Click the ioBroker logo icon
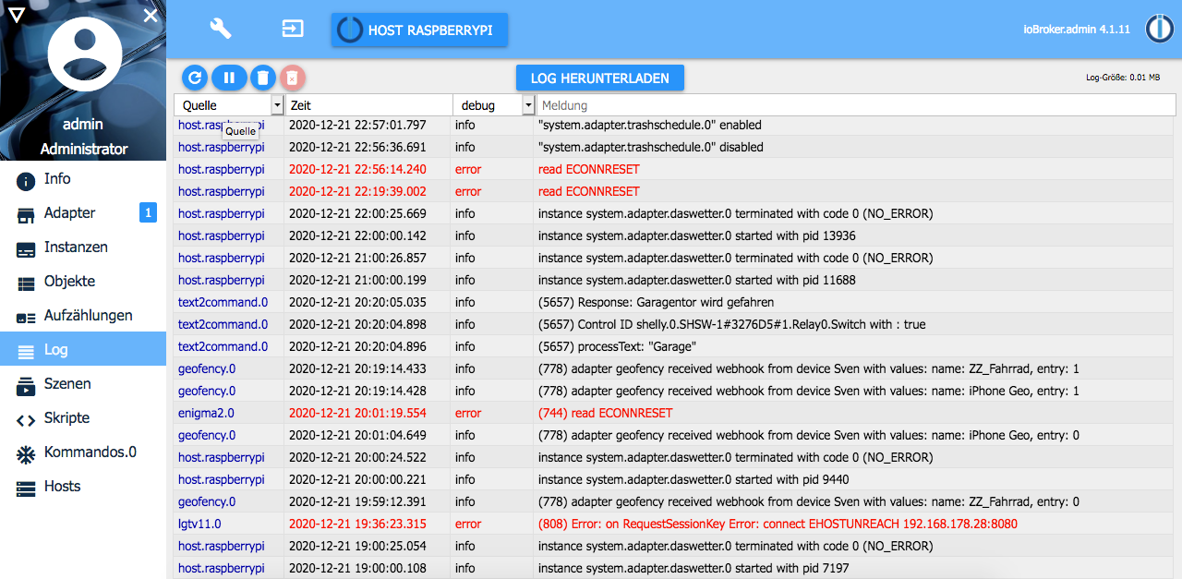The height and width of the screenshot is (579, 1182). click(1159, 29)
